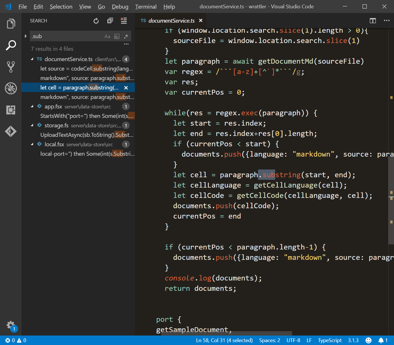Open the Extensions view
394x345 pixels.
click(11, 110)
